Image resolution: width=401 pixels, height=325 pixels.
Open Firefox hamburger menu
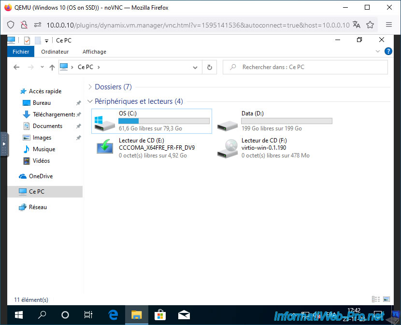tap(389, 25)
